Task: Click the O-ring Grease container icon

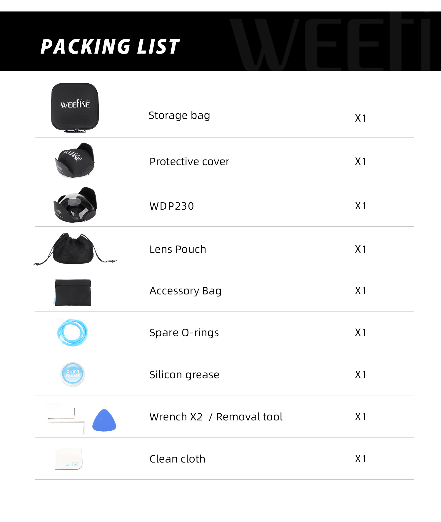Action: tap(73, 374)
